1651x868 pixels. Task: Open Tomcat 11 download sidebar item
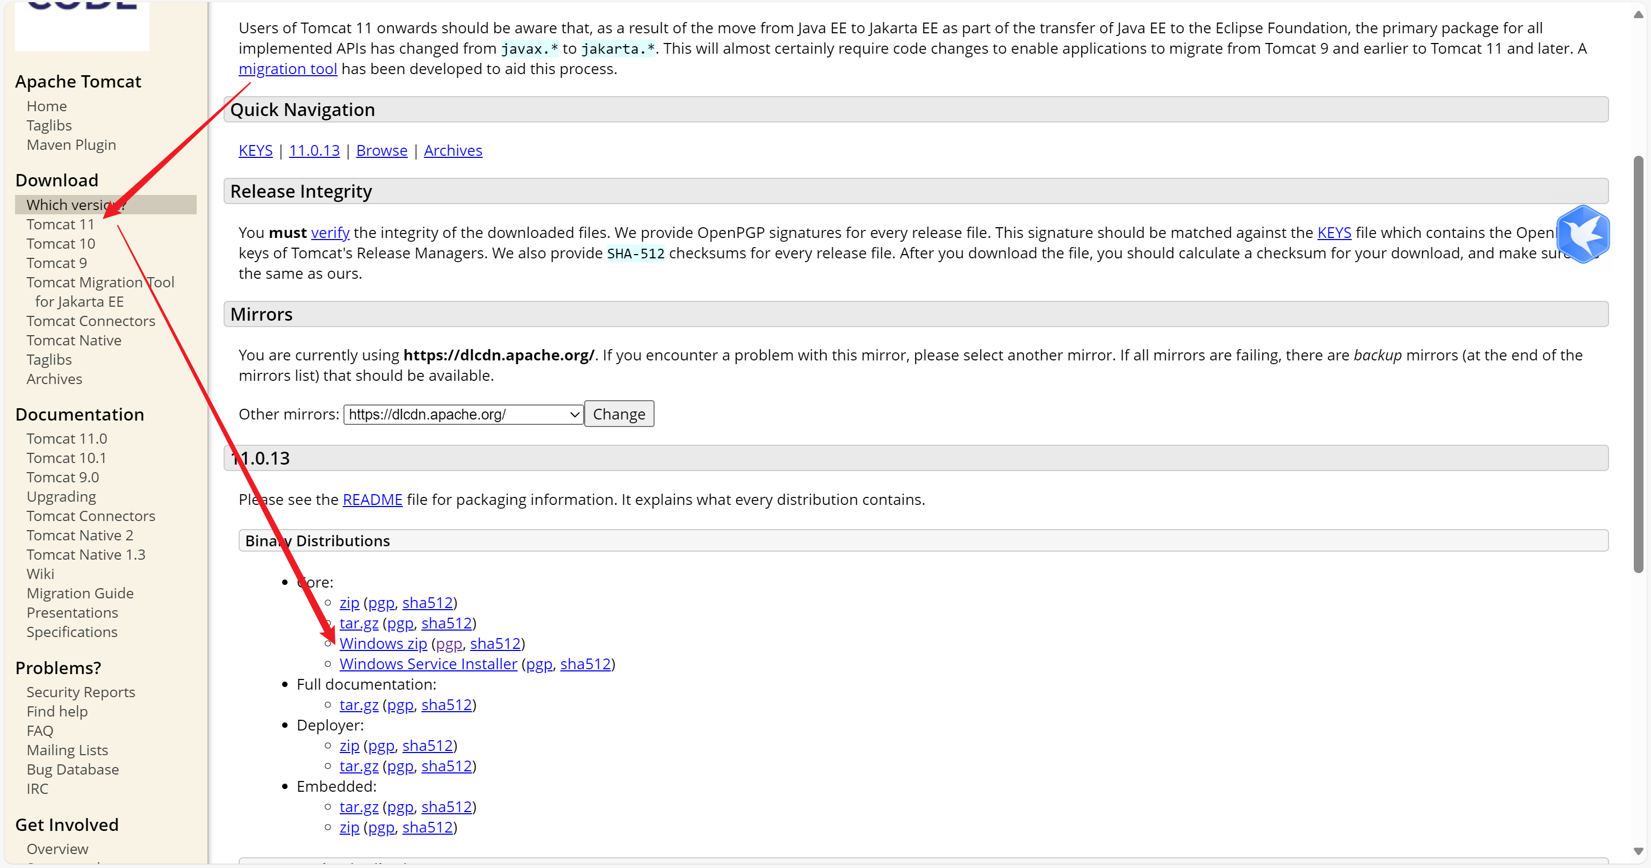click(x=60, y=224)
